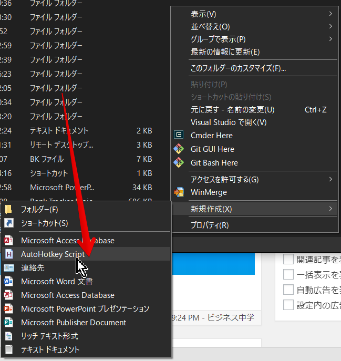
Task: Click the Cmder Here icon
Action: 179,136
